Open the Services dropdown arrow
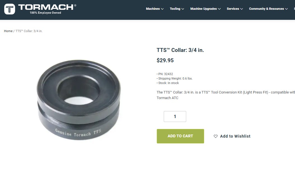 click(x=241, y=9)
